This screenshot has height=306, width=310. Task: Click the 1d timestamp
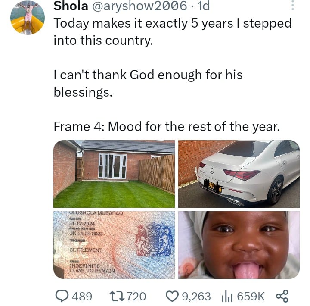pyautogui.click(x=205, y=6)
